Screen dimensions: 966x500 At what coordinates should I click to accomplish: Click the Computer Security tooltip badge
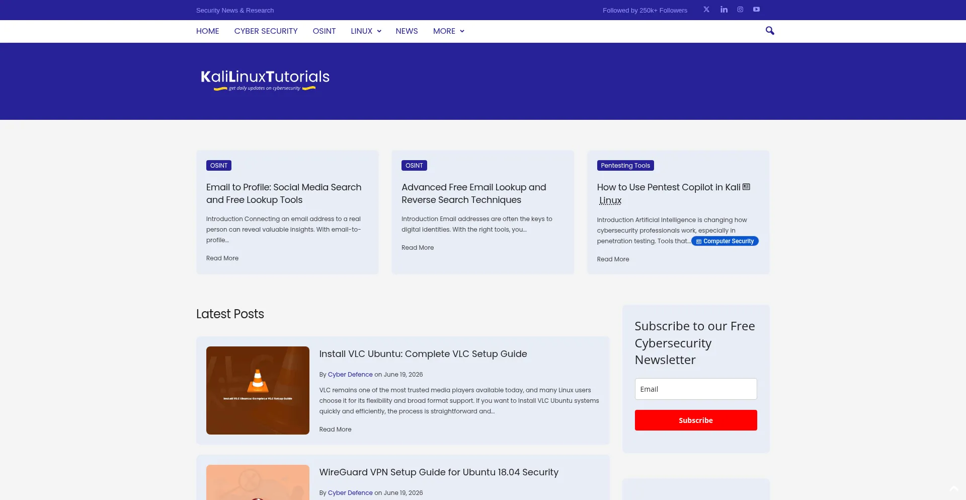tap(725, 241)
